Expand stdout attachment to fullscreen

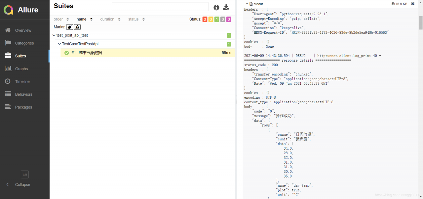[413, 4]
